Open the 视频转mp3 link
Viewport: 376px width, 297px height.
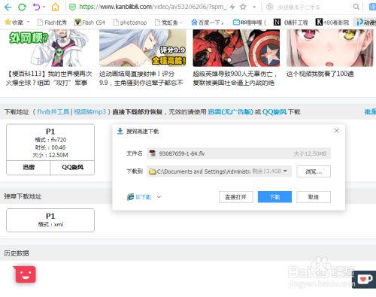coord(90,112)
